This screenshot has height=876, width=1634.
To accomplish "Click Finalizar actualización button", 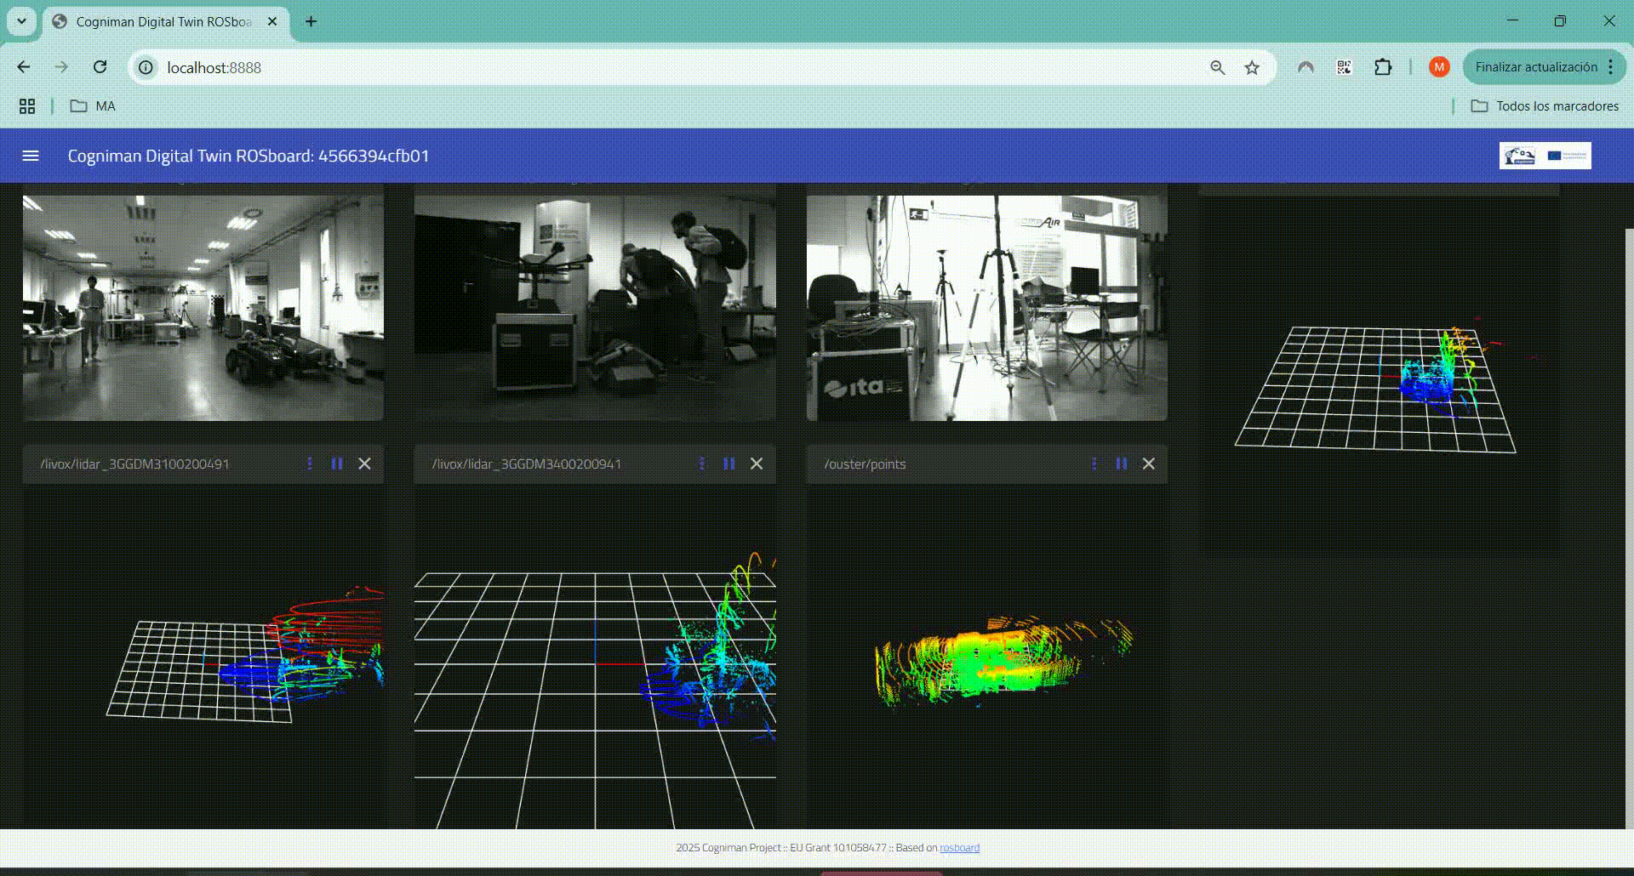I will click(1536, 67).
